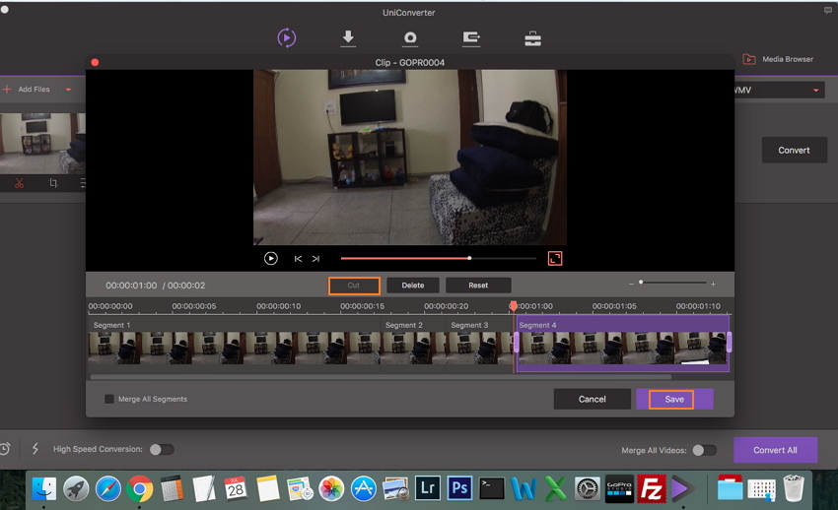This screenshot has width=838, height=510.
Task: Toggle High Speed Conversion switch
Action: pyautogui.click(x=162, y=449)
